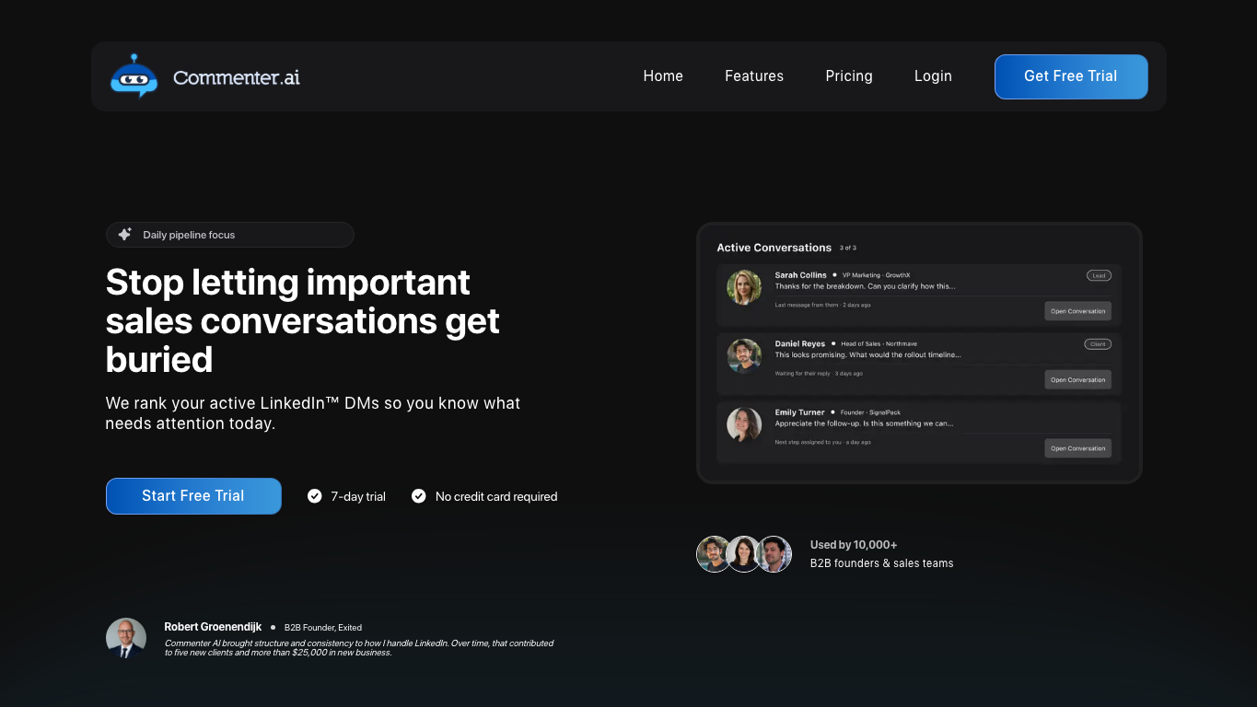
Task: Click 'B2B founders & sales teams' text
Action: tap(882, 563)
